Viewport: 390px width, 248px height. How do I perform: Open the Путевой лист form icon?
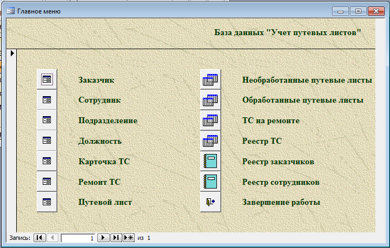[47, 202]
